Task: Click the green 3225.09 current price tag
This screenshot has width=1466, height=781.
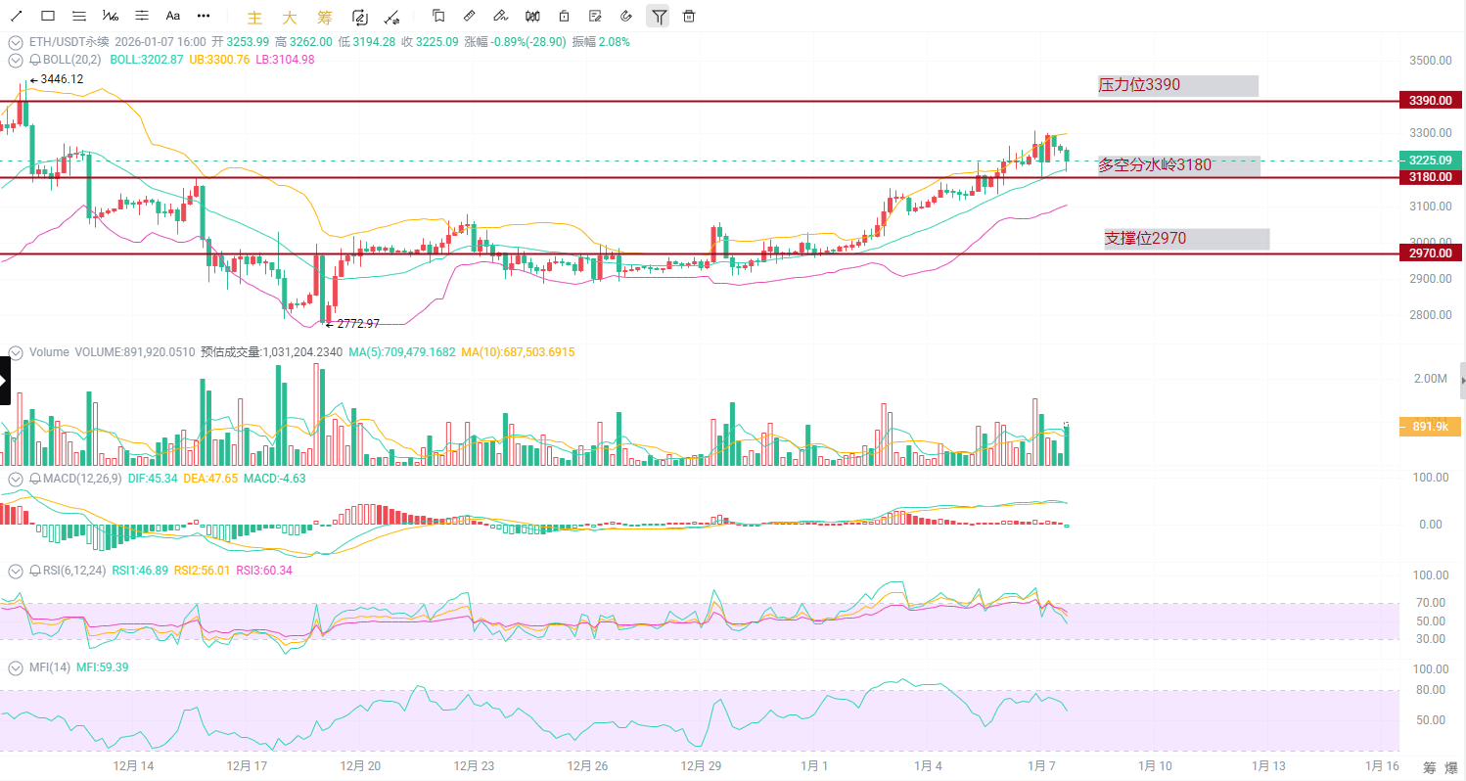Action: [1431, 160]
